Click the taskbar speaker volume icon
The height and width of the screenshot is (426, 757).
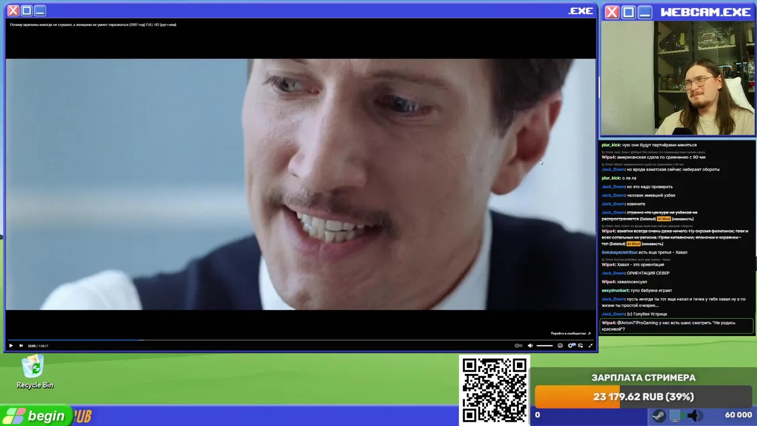[695, 416]
